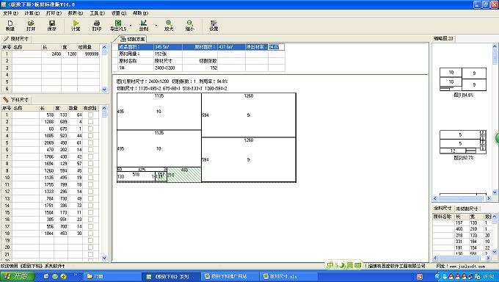
Task: Open 设置 settings toolbar icon
Action: point(214,26)
